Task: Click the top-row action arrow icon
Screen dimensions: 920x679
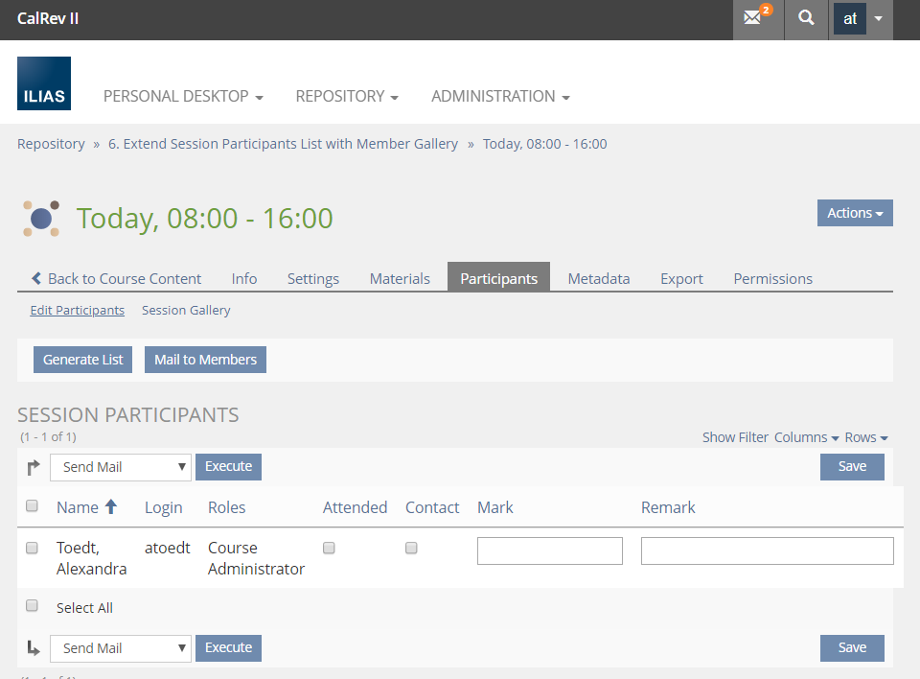Action: [34, 467]
